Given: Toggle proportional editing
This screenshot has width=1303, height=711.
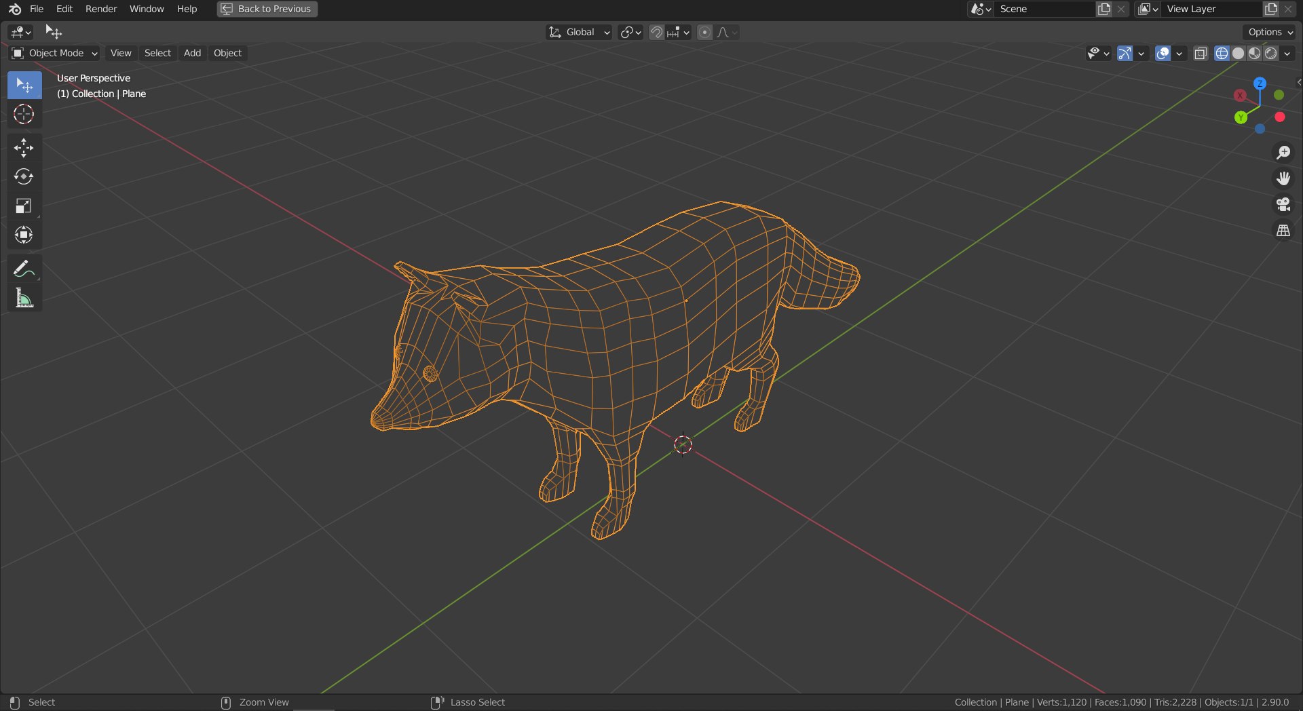Looking at the screenshot, I should tap(705, 32).
